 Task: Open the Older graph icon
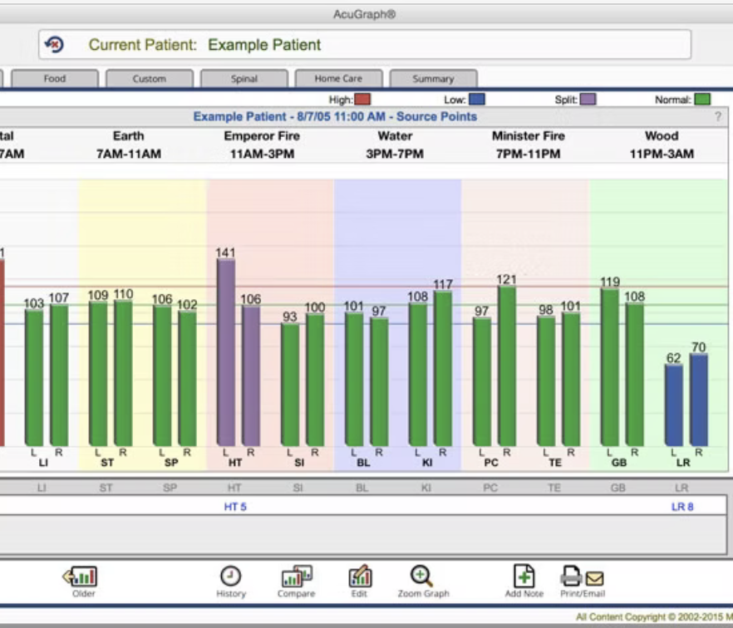(81, 576)
